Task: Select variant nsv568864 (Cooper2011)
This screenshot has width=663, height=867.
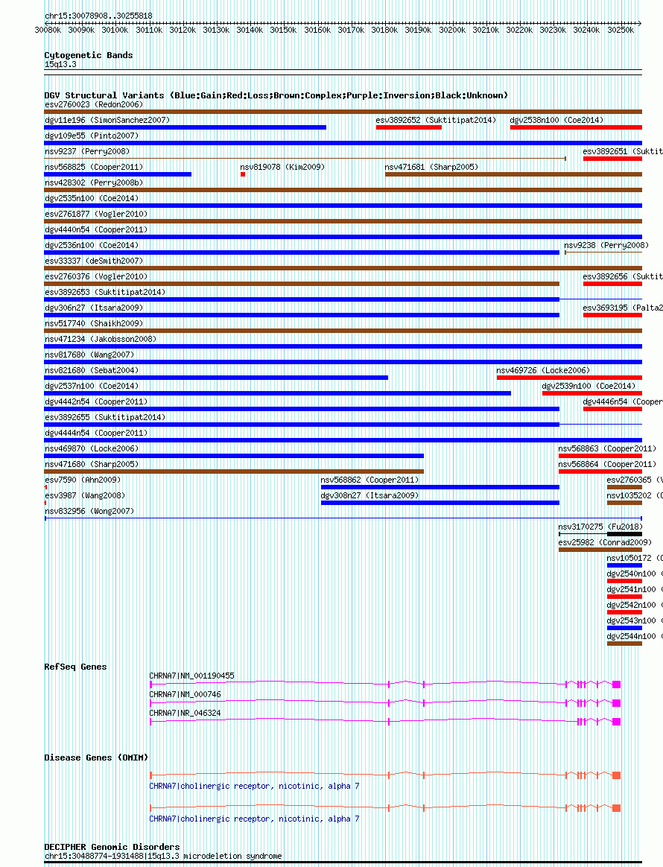Action: click(x=607, y=464)
